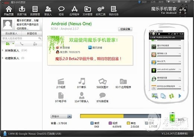
Task: Select 魔乐手机精灵 app row in phone preview
Action: click(166, 47)
